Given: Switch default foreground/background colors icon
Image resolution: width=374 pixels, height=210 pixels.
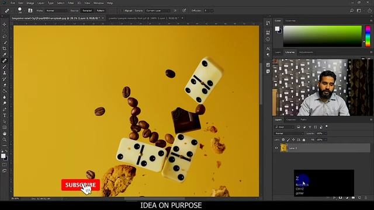Looking at the screenshot, I should click(x=2, y=151).
